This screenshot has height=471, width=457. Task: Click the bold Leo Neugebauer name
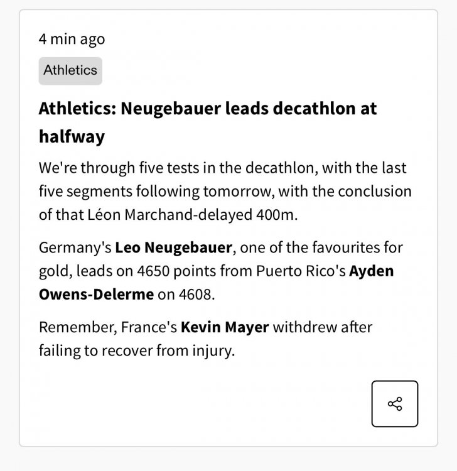[x=174, y=247]
